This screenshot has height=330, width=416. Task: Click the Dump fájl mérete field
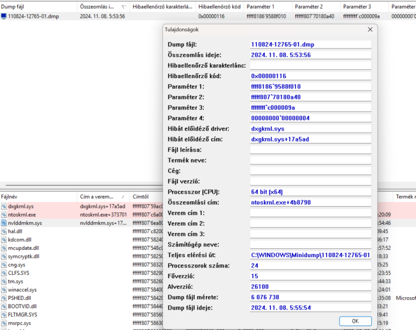point(310,297)
